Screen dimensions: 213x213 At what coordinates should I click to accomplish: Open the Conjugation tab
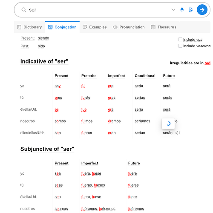pyautogui.click(x=62, y=27)
